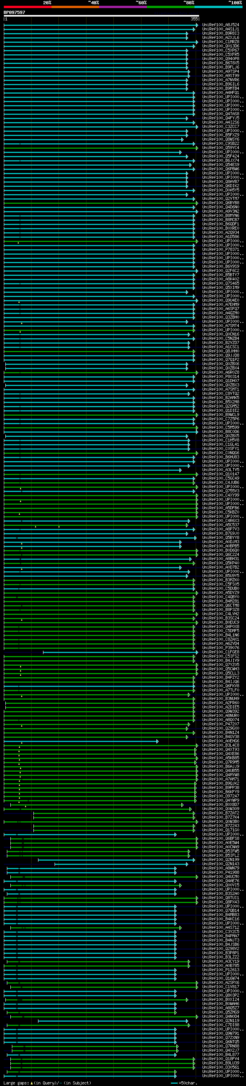Select label UniRef100_B3MZK0

[221, 580]
